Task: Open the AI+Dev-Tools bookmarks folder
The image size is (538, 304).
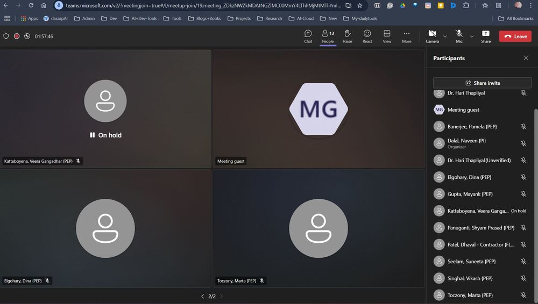Action: 140,18
